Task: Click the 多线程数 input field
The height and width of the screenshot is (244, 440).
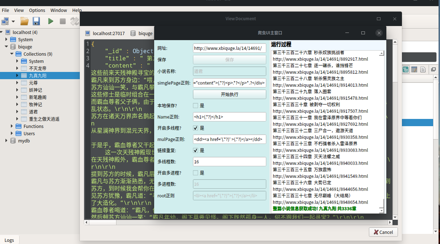Action: point(230,162)
